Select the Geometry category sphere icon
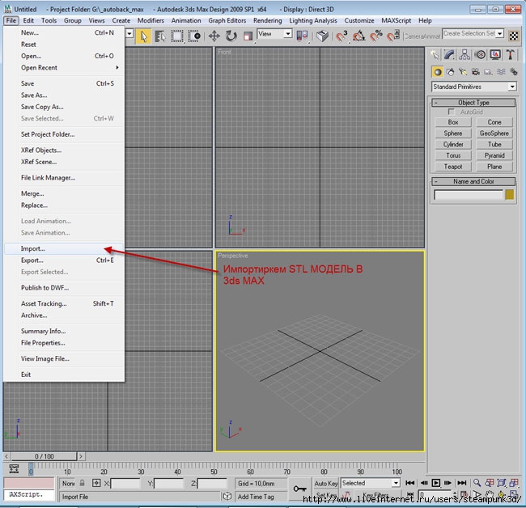The image size is (526, 508). point(438,72)
